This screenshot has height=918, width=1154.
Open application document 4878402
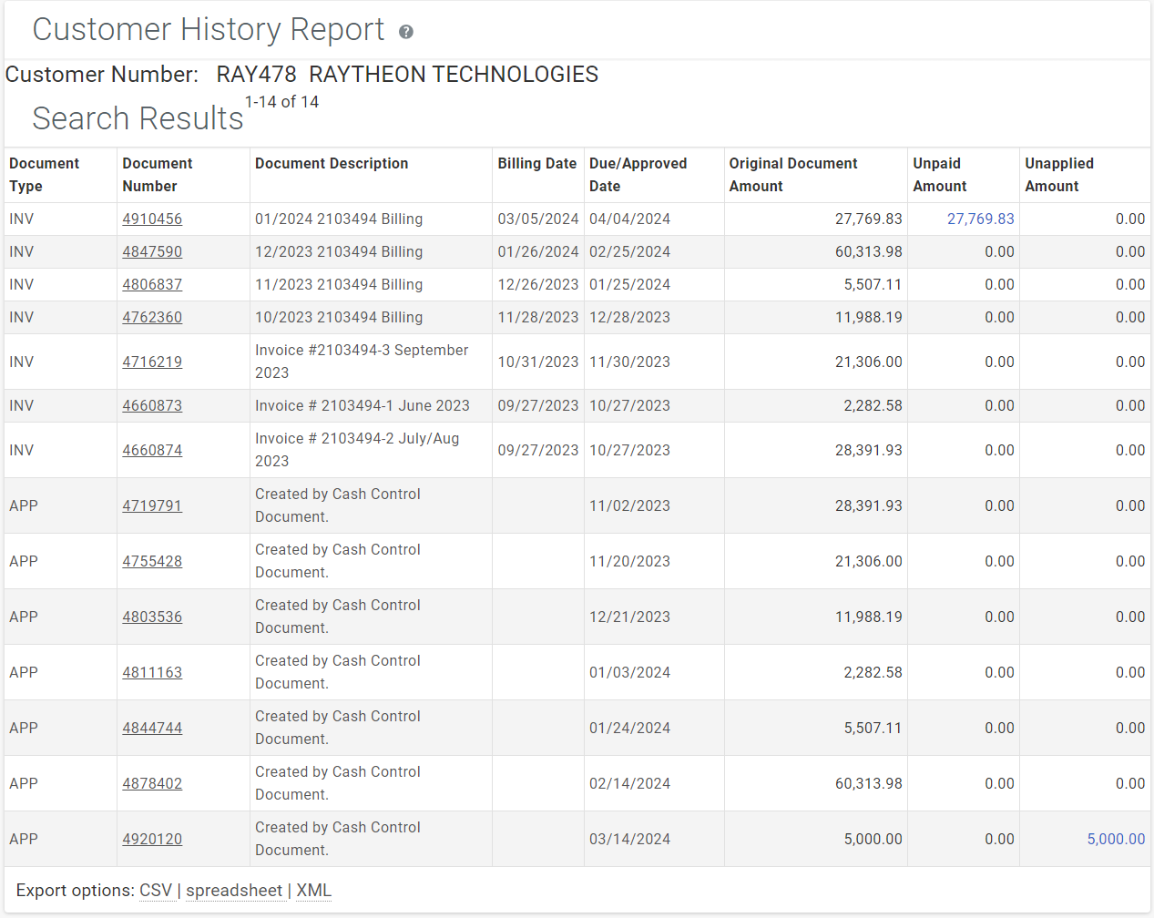[152, 783]
